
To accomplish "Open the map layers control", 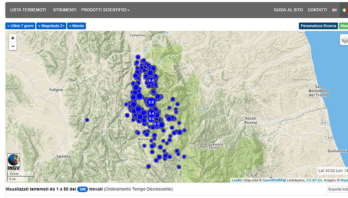I will (344, 40).
